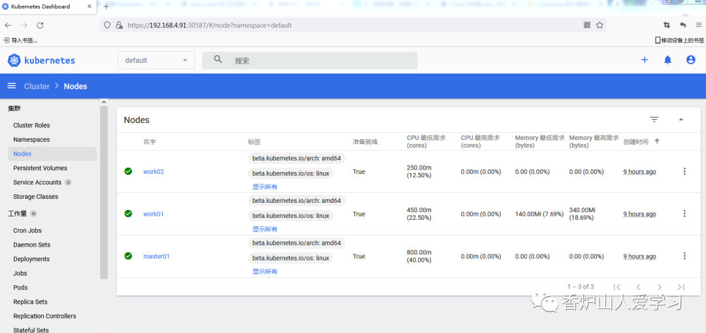Click the site security lock icon
Image resolution: width=706 pixels, height=333 pixels.
120,26
